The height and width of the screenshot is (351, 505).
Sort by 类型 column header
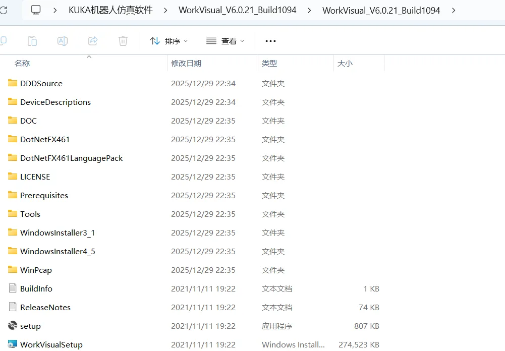(269, 64)
